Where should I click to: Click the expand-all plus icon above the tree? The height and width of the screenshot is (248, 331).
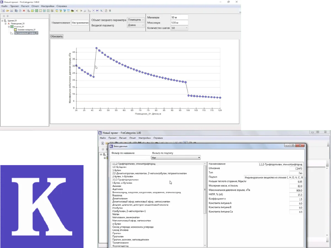[7, 16]
